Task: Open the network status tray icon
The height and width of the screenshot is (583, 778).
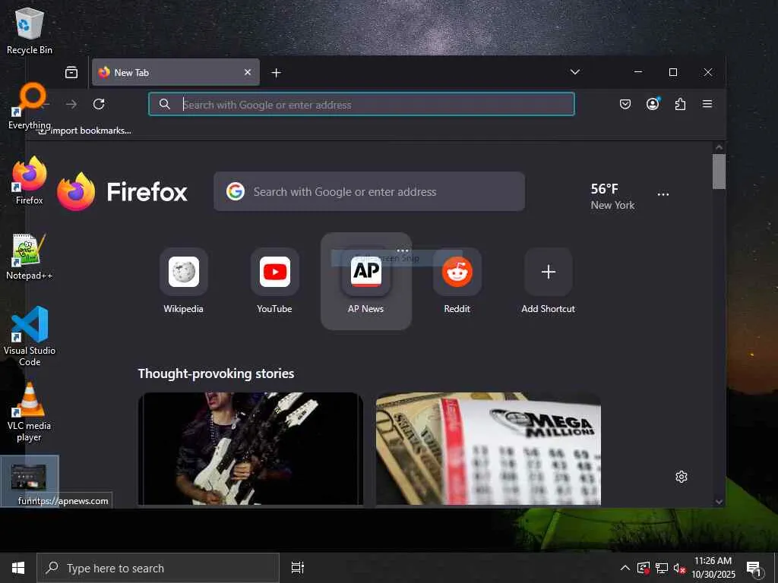Action: coord(662,568)
